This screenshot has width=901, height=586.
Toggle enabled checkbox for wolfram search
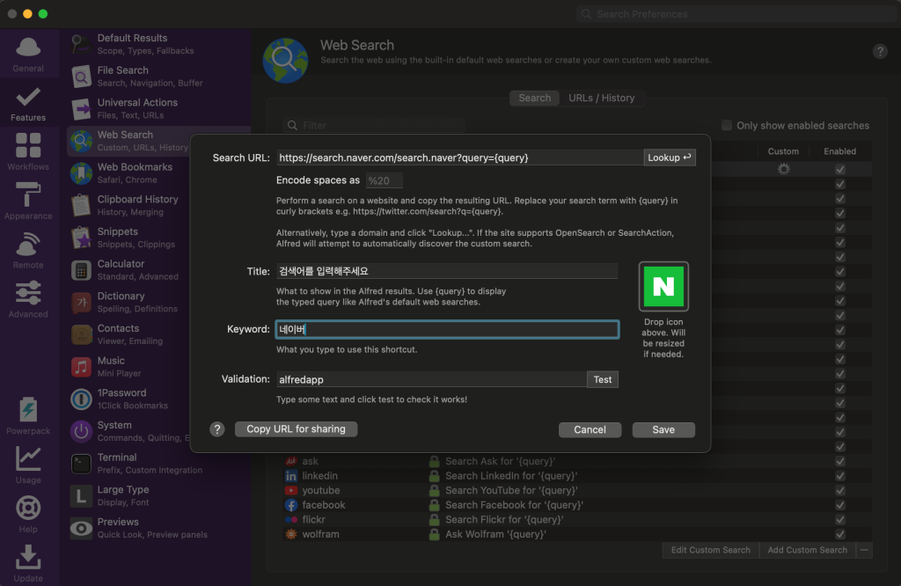840,534
